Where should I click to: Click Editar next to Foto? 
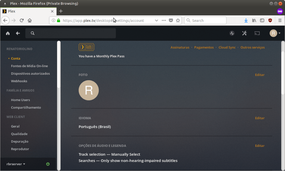[260, 75]
